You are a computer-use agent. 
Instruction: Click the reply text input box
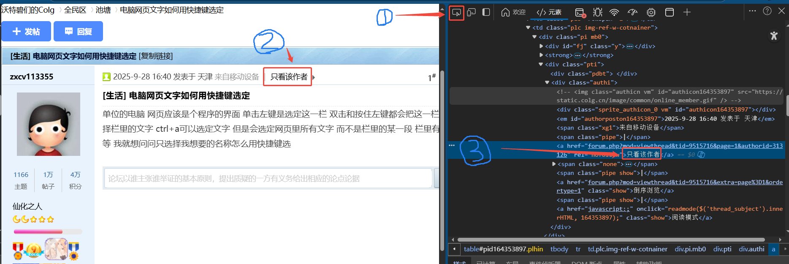click(x=268, y=178)
